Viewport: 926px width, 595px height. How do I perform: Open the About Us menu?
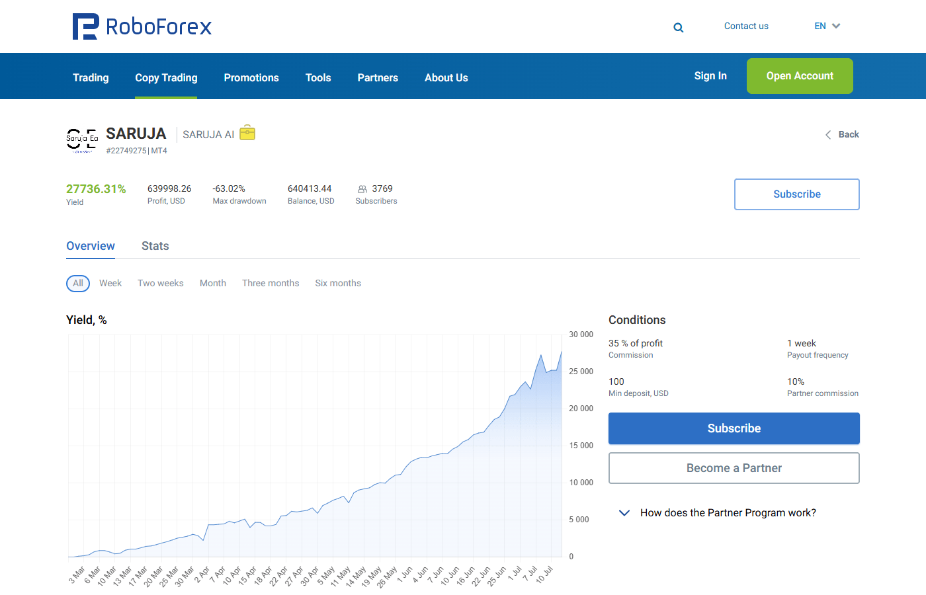tap(446, 77)
